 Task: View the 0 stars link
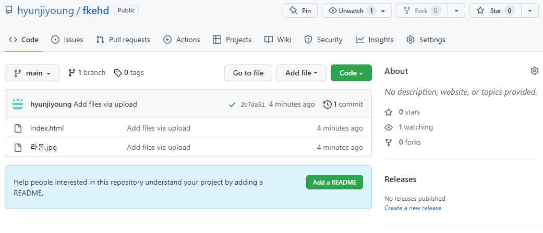tap(402, 112)
